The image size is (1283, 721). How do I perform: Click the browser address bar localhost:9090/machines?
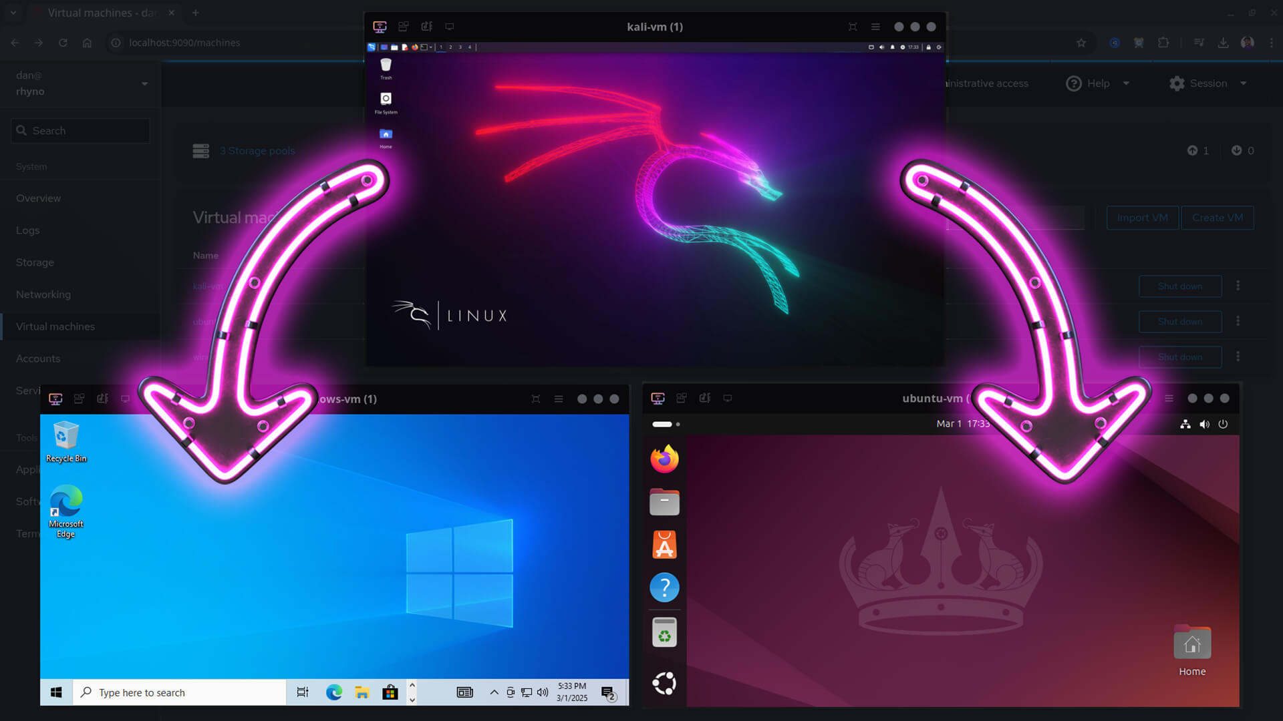point(184,43)
